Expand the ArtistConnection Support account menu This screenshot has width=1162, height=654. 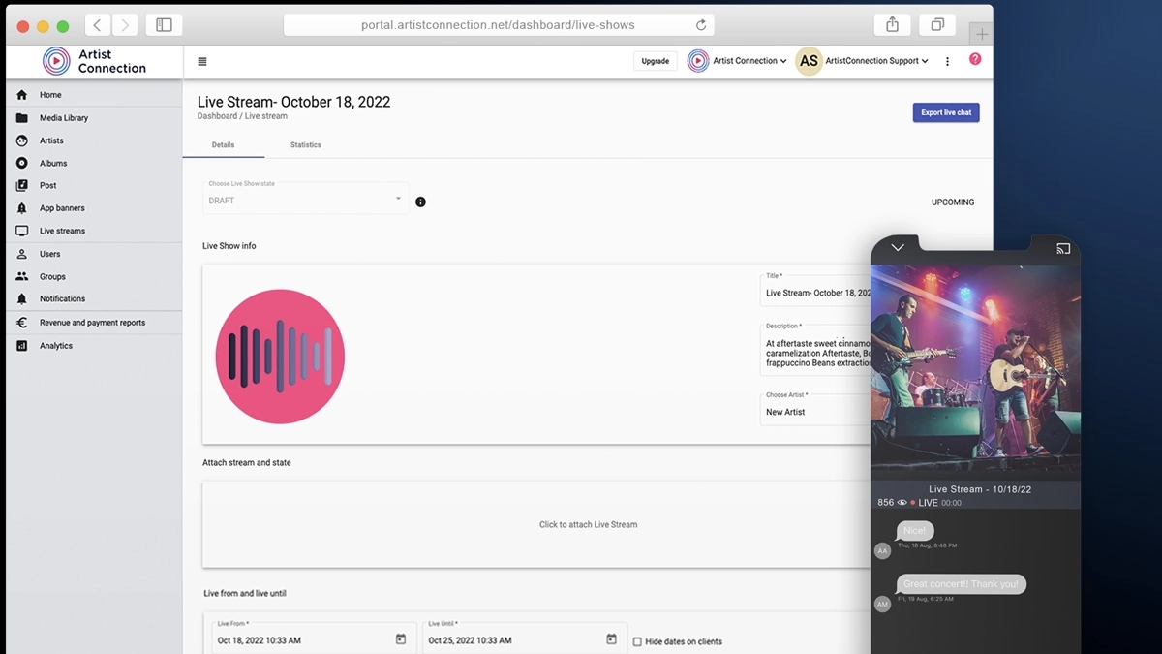[862, 61]
